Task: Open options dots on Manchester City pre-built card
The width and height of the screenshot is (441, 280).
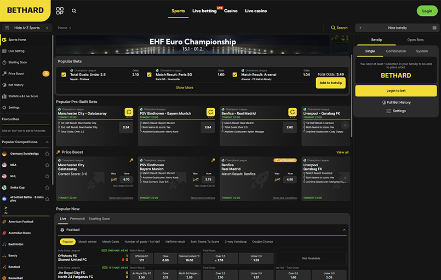Action: click(129, 118)
